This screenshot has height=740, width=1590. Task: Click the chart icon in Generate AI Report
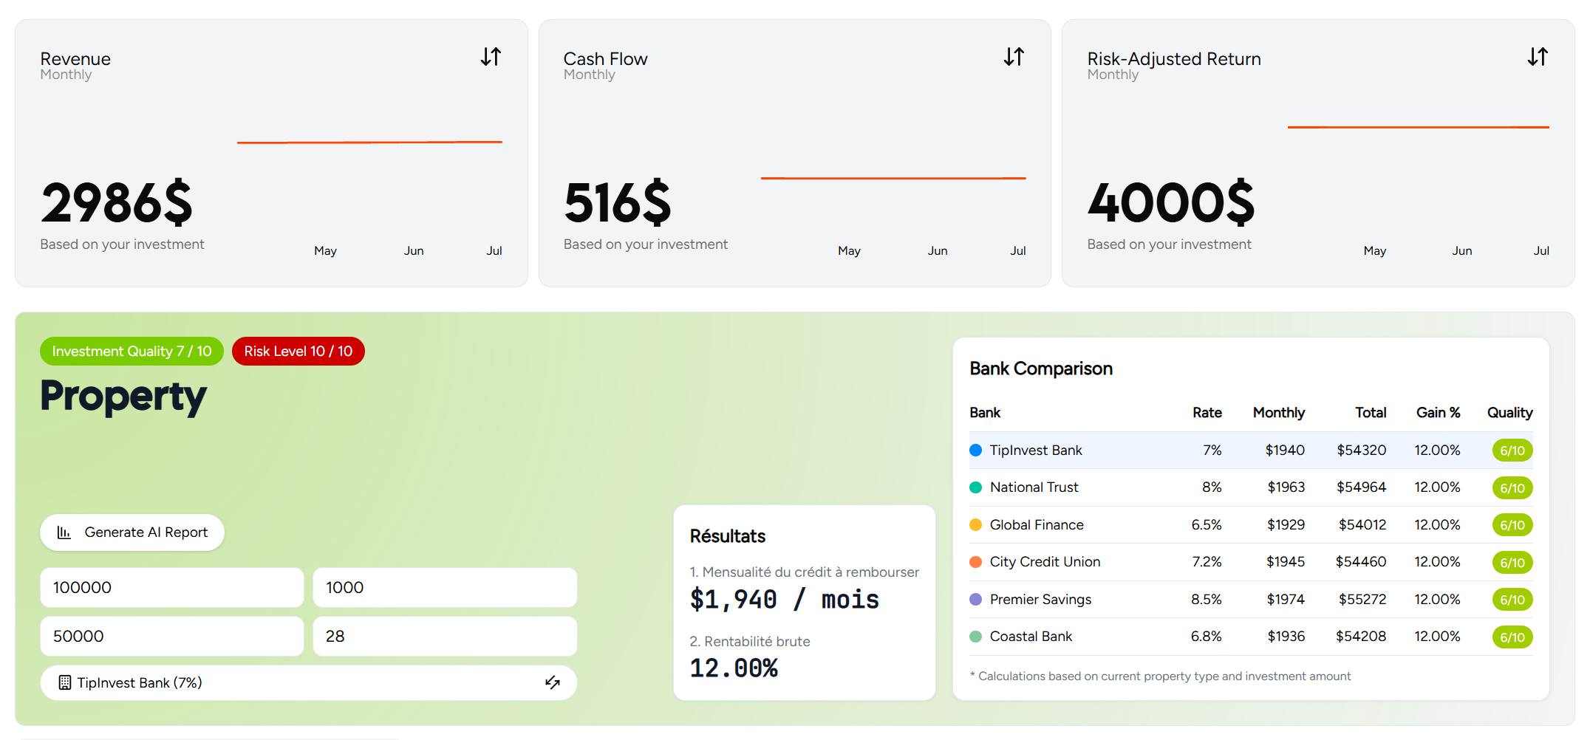(x=64, y=532)
